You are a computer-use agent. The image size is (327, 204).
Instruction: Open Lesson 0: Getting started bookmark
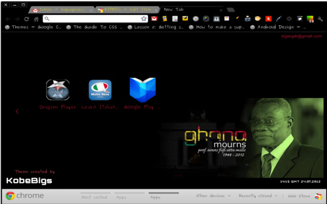click(x=155, y=27)
